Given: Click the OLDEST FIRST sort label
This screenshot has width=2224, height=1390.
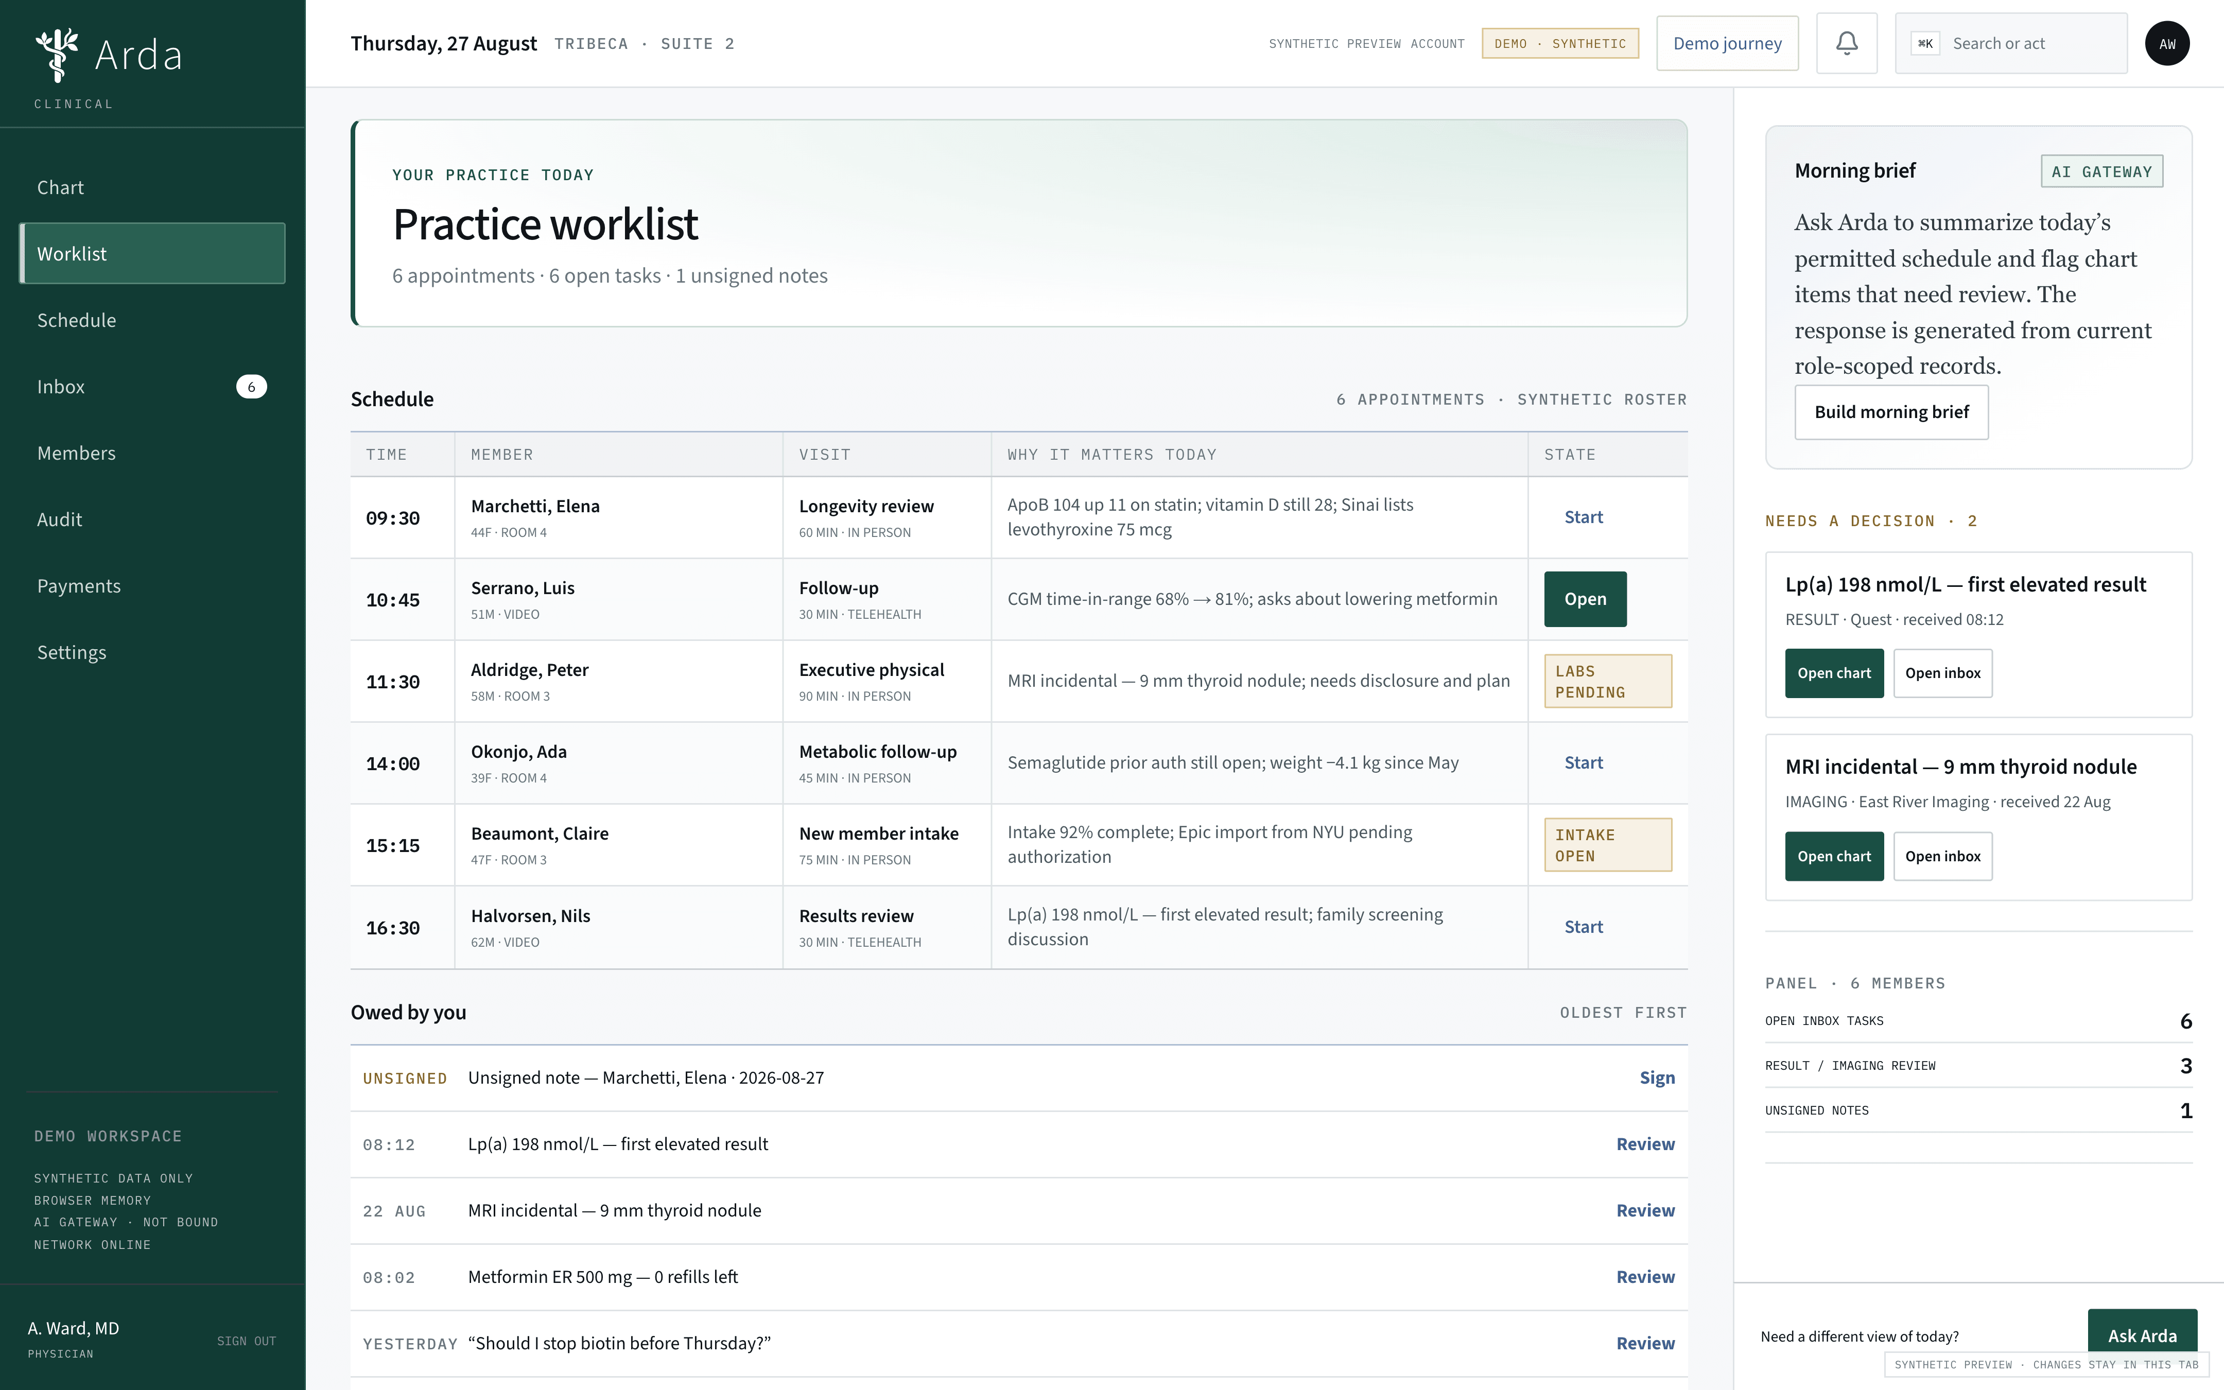Looking at the screenshot, I should (1623, 1012).
